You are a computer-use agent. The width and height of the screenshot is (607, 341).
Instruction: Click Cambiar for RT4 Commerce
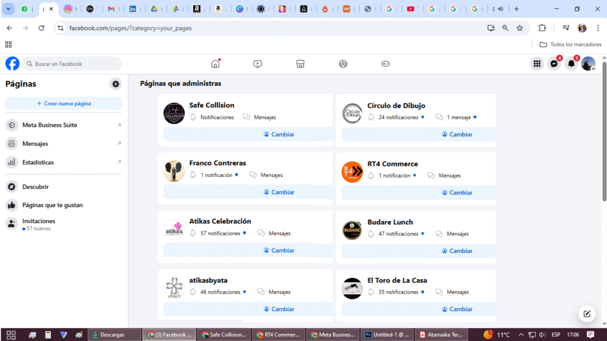coord(418,192)
